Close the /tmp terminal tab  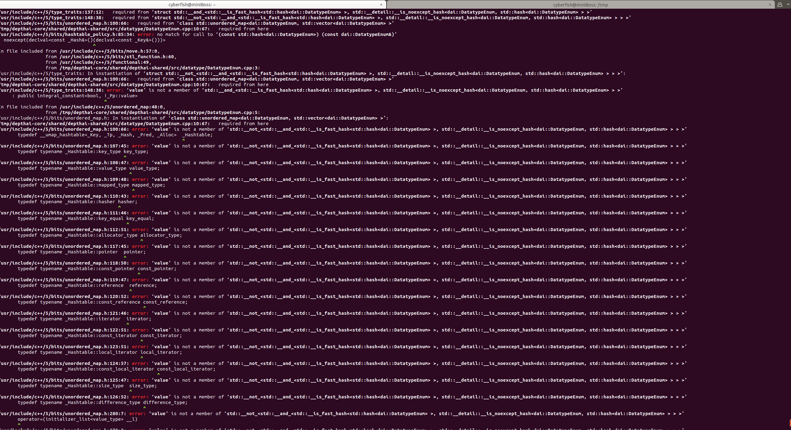770,4
